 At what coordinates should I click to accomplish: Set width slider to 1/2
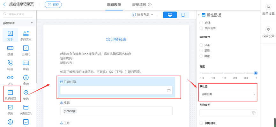[223, 73]
